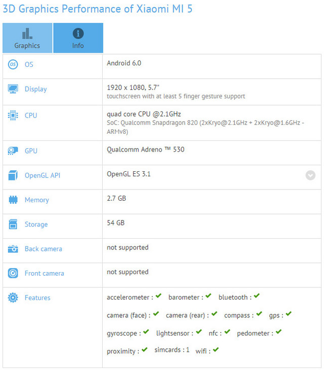Click the CPU chip icon
Screen dimensions: 324x370
tap(13, 116)
